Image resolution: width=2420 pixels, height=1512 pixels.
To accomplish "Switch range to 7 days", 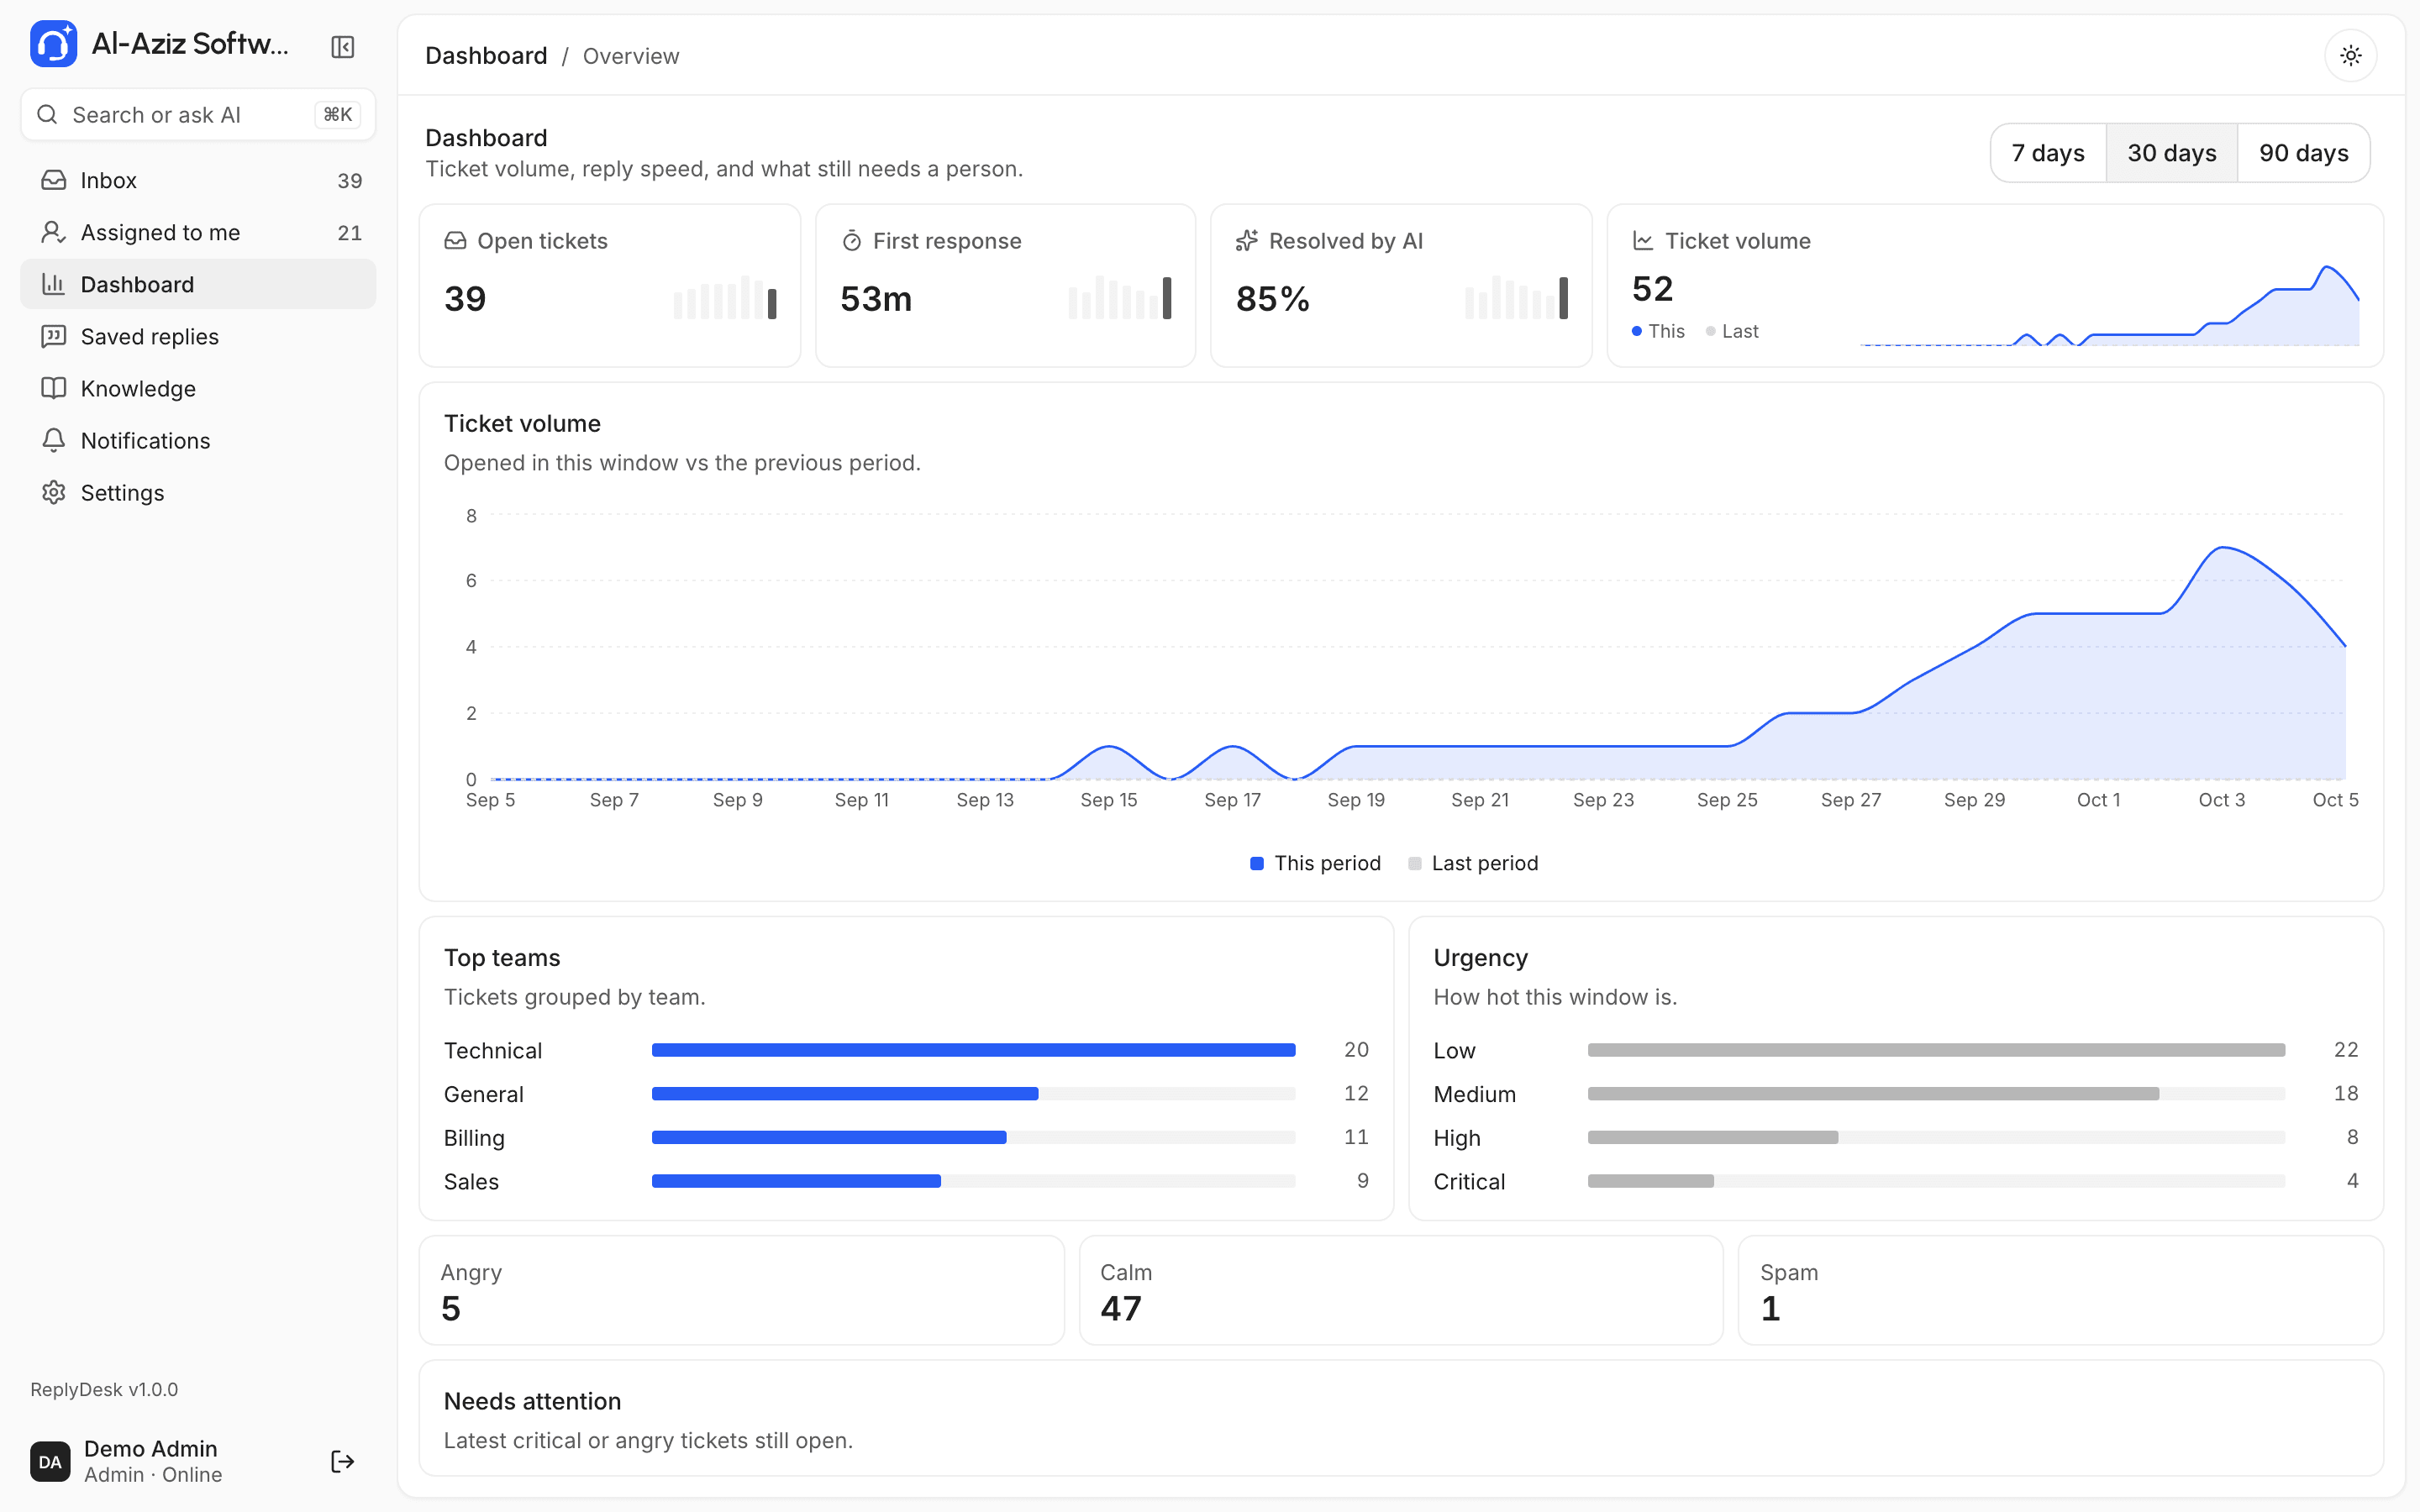I will pos(2048,153).
